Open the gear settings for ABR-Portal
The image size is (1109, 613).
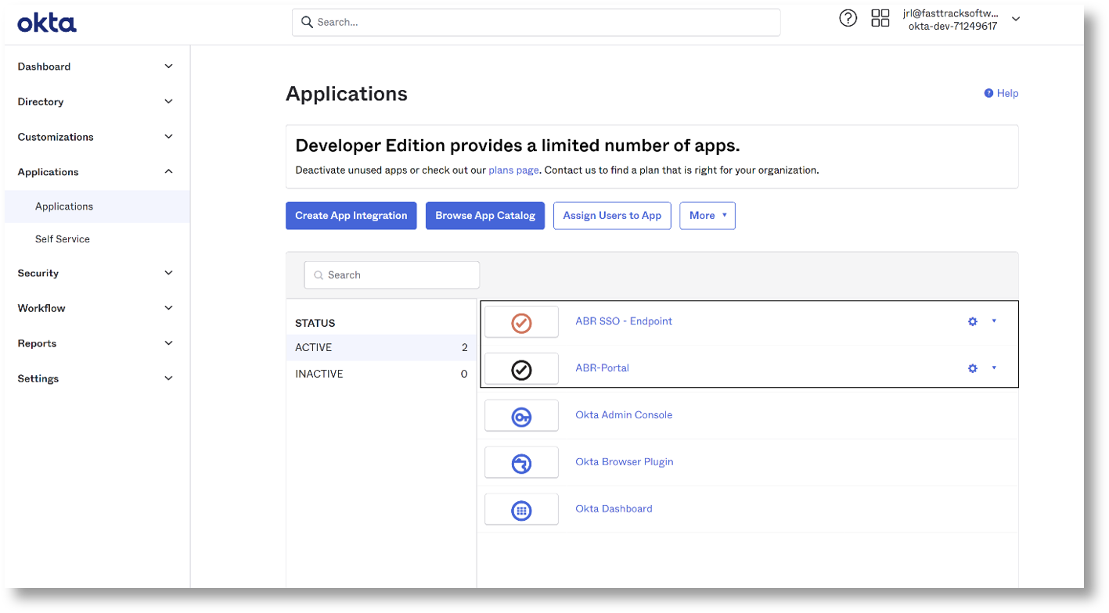point(973,368)
